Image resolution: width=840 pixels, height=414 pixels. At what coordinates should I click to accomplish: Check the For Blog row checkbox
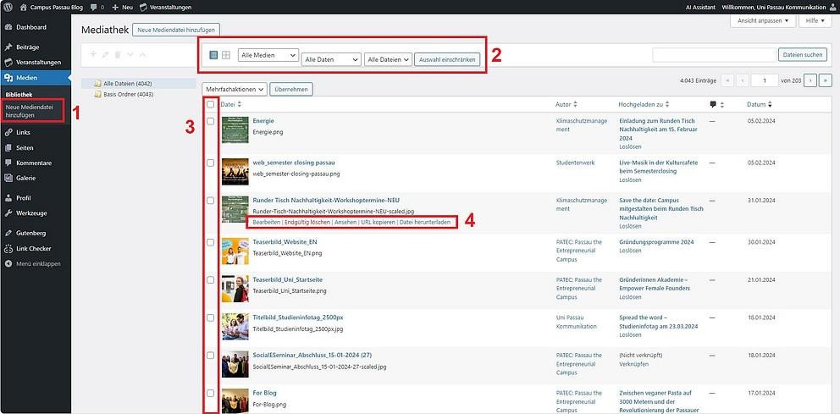coord(211,393)
